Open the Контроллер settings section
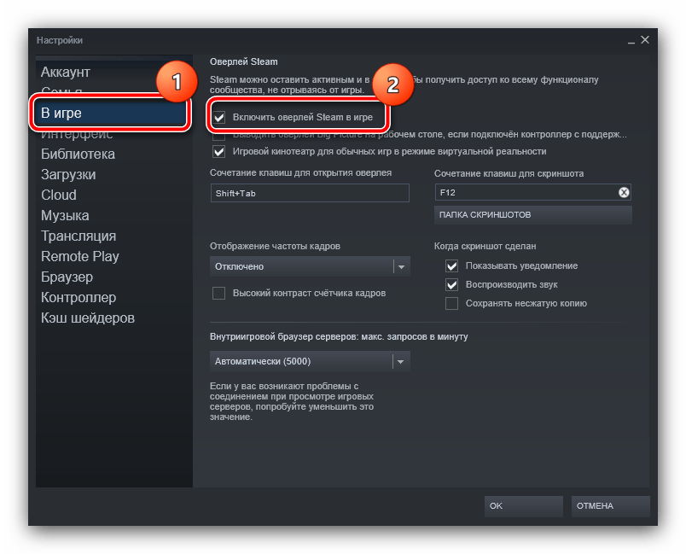Screen dimensions: 686x554 point(78,298)
